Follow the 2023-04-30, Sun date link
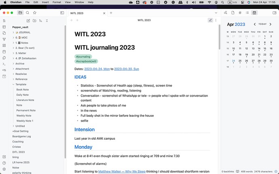The height and width of the screenshot is (174, 279). tap(127, 69)
